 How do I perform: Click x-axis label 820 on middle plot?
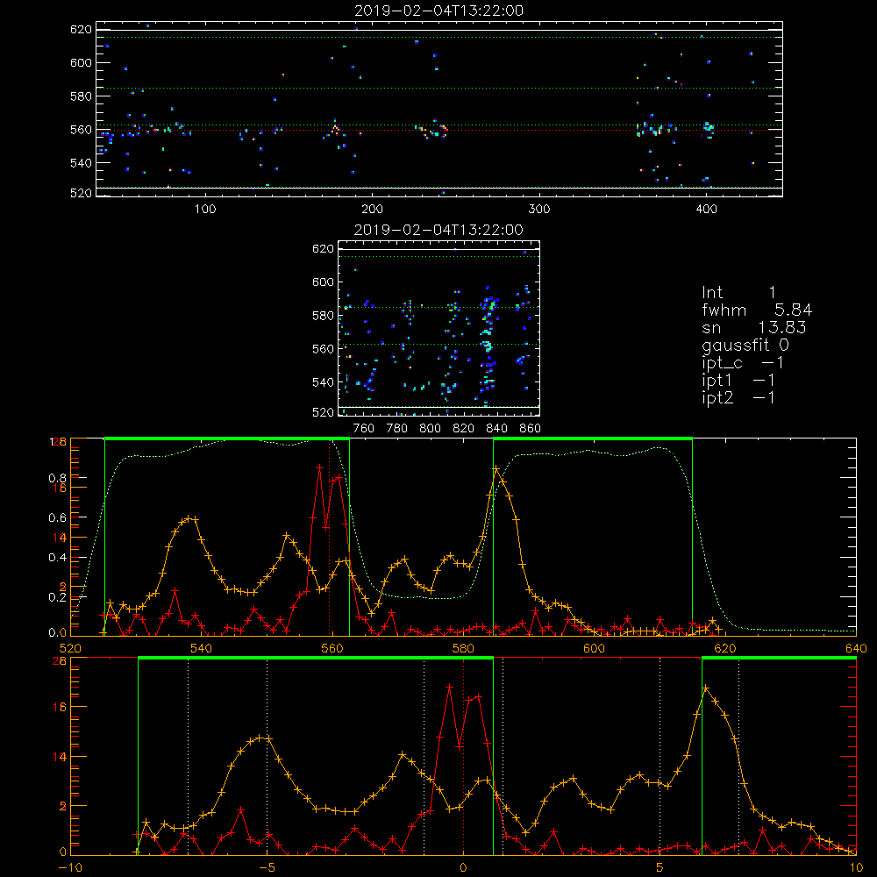click(x=464, y=429)
